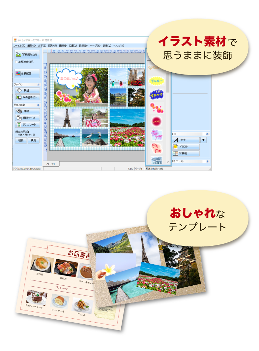The image size is (259, 351).
Task: Open the 文字(S) menu
Action: (x=42, y=46)
